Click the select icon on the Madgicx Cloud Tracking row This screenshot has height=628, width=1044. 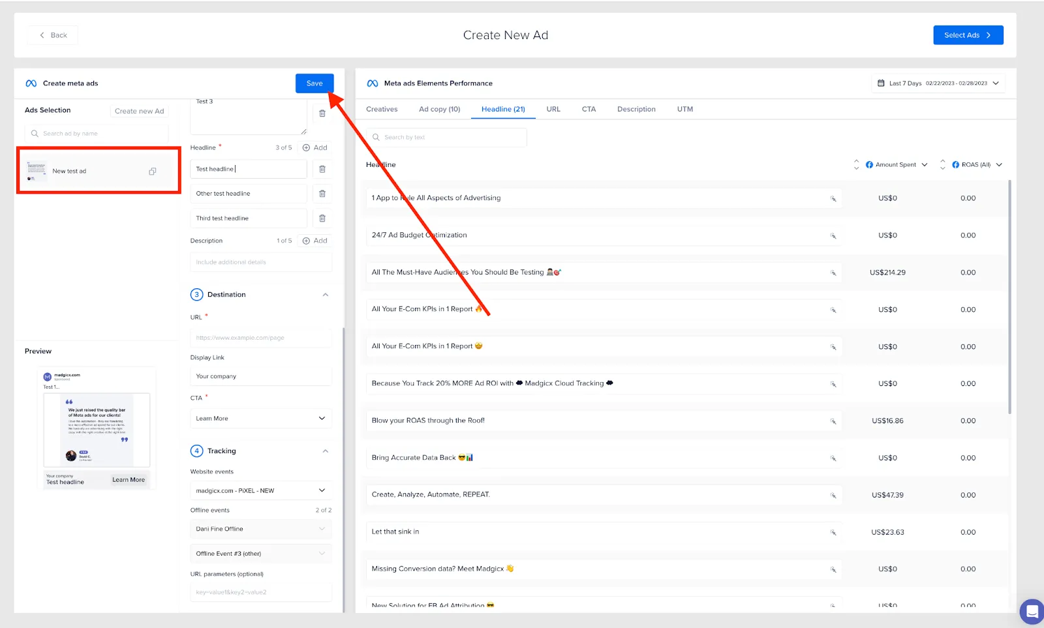tap(833, 385)
